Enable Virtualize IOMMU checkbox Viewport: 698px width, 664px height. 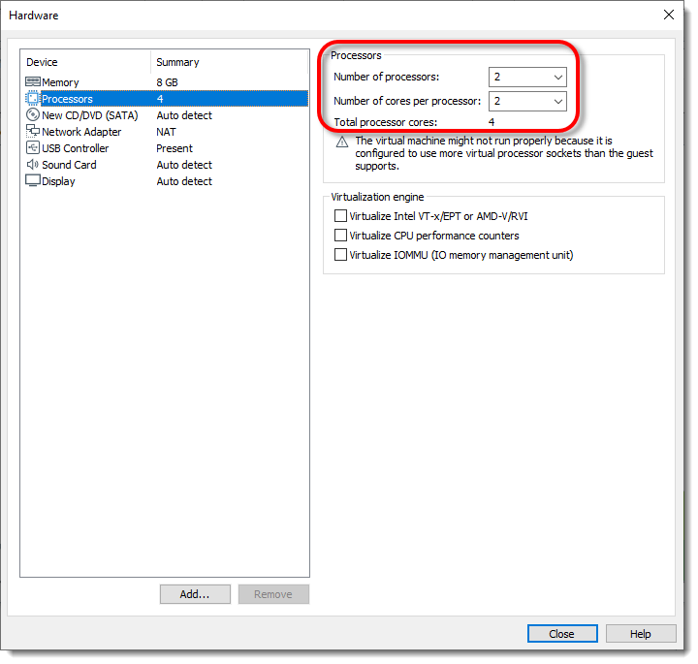[340, 255]
